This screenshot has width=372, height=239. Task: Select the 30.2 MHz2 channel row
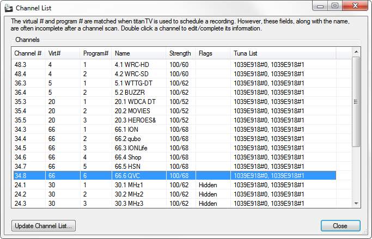coord(175,194)
